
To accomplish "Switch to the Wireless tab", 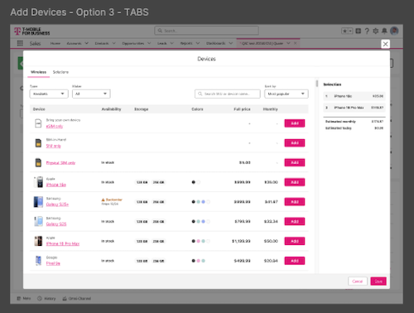I will coord(38,72).
